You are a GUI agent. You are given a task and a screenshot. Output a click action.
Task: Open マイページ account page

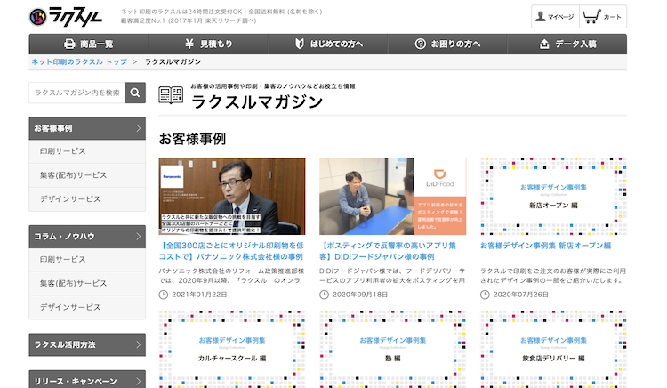555,17
